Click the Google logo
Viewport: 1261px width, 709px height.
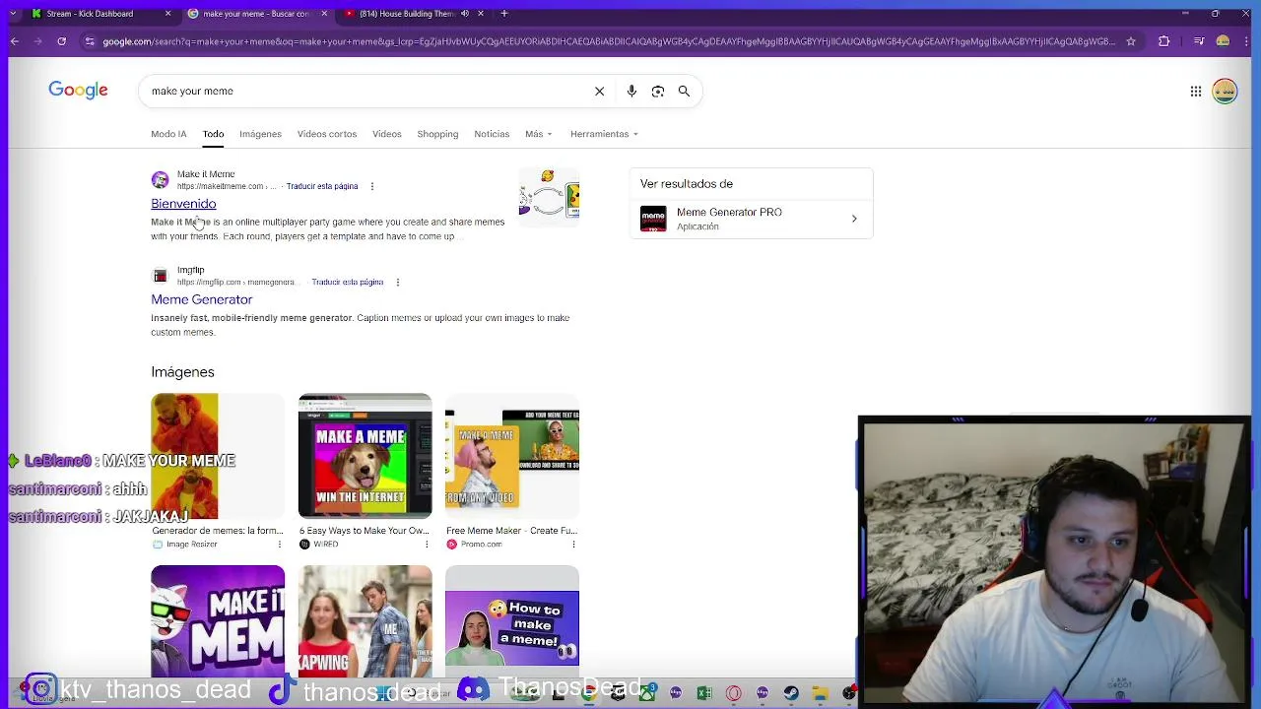(78, 91)
